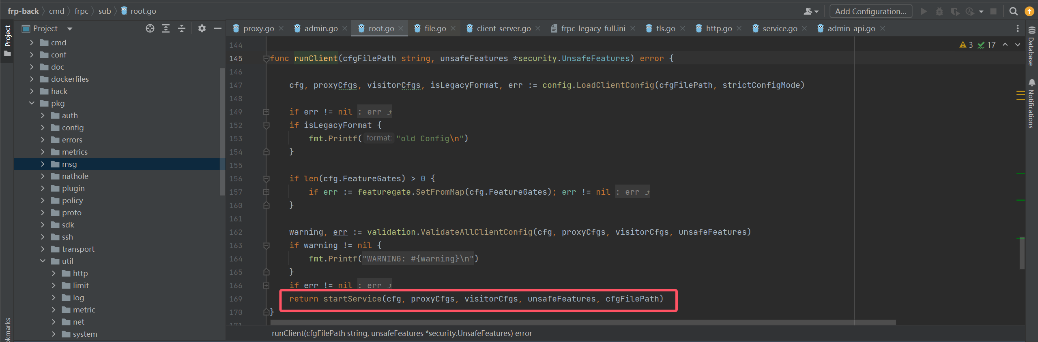Image resolution: width=1038 pixels, height=342 pixels.
Task: Click the Debug bug icon
Action: [939, 11]
